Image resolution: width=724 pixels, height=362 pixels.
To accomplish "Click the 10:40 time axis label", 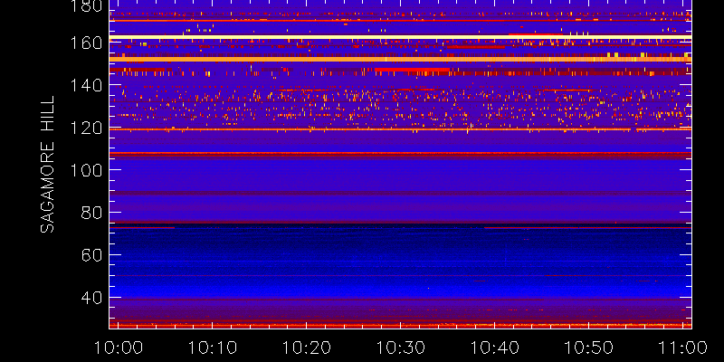I will (494, 348).
